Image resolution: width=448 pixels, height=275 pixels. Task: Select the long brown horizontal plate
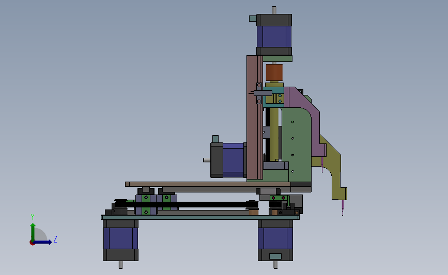coord(208,184)
